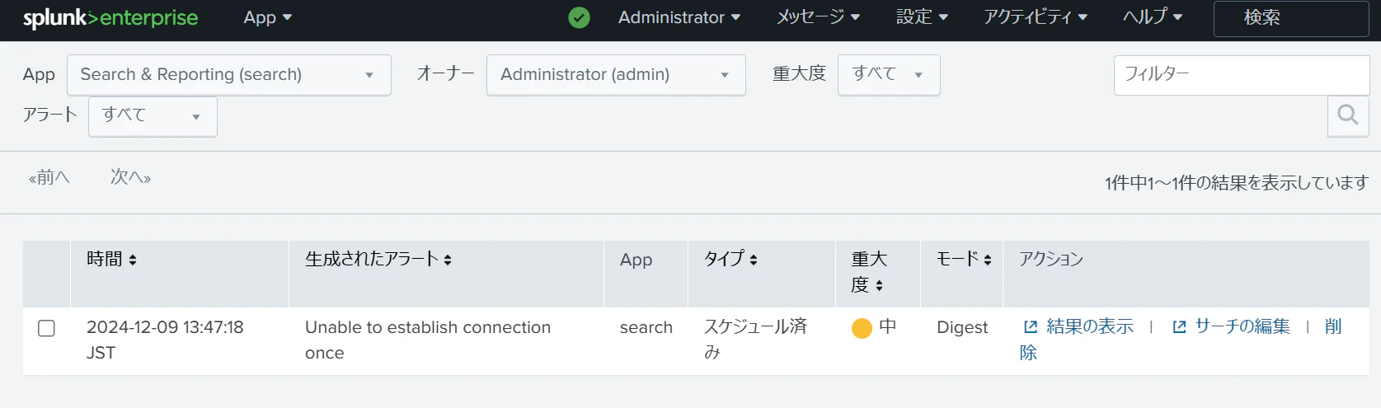Click the sort arrows beside モード
The width and height of the screenshot is (1381, 408).
click(x=988, y=260)
